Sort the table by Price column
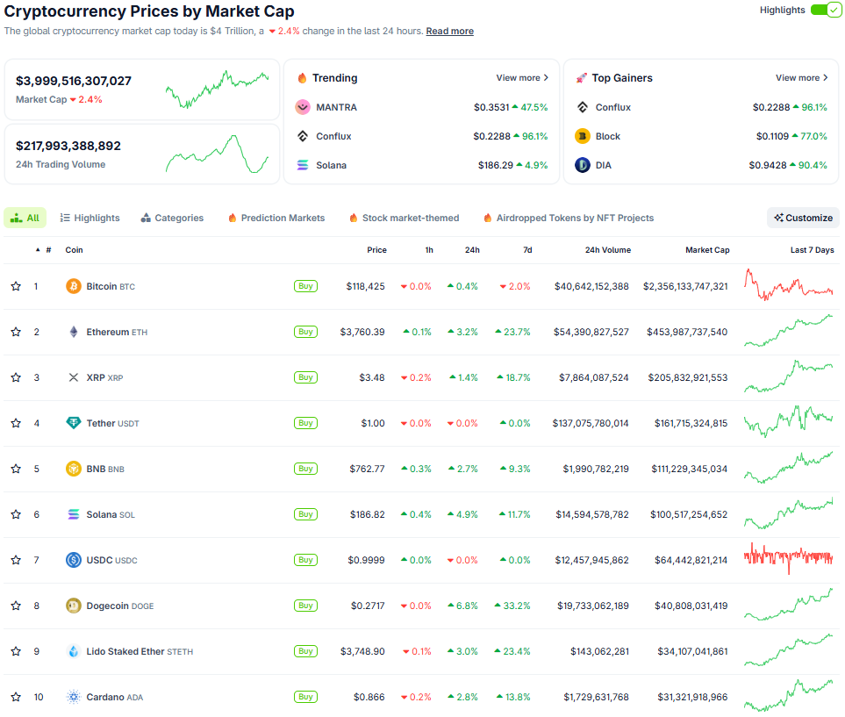 376,249
